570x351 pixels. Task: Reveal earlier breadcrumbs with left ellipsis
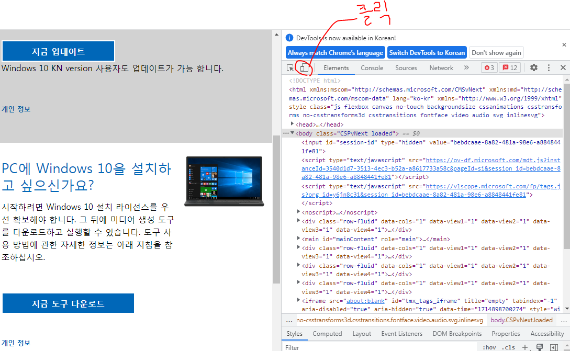pyautogui.click(x=289, y=321)
